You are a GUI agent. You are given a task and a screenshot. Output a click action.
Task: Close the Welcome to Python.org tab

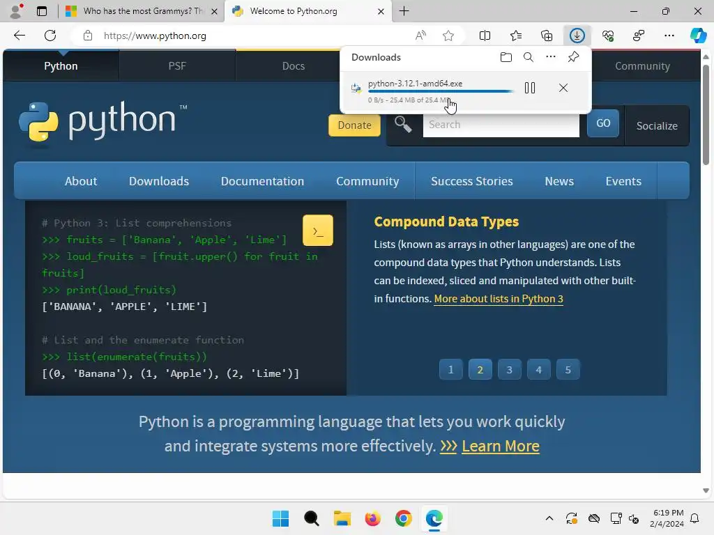click(x=381, y=11)
